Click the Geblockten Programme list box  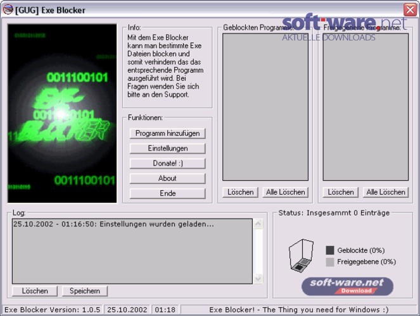(265, 107)
